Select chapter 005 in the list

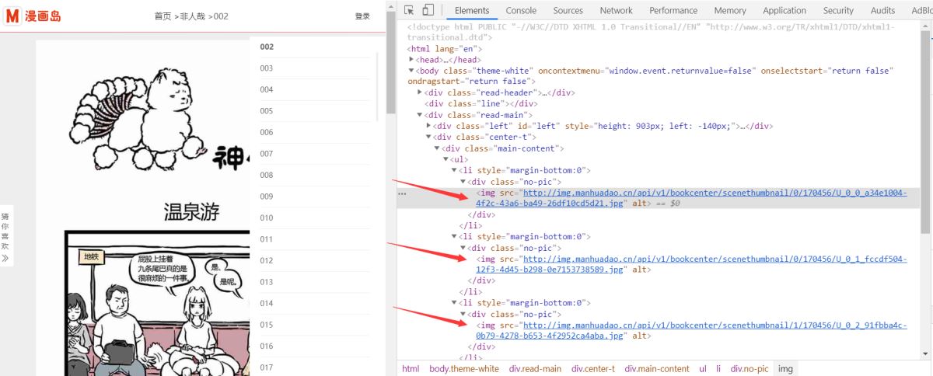267,111
